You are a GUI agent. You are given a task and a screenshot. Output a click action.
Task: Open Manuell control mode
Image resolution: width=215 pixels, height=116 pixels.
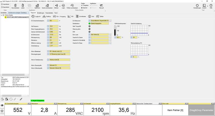click(101, 6)
